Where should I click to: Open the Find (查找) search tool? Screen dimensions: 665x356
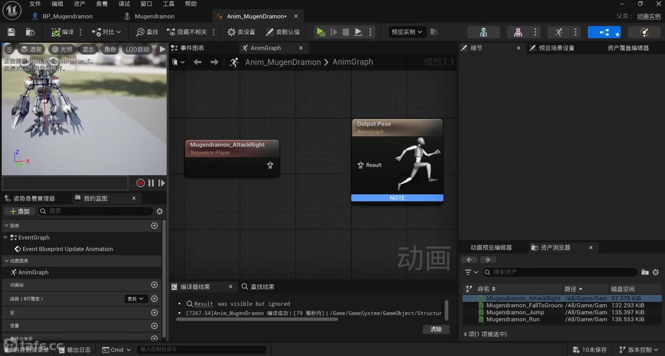(147, 32)
